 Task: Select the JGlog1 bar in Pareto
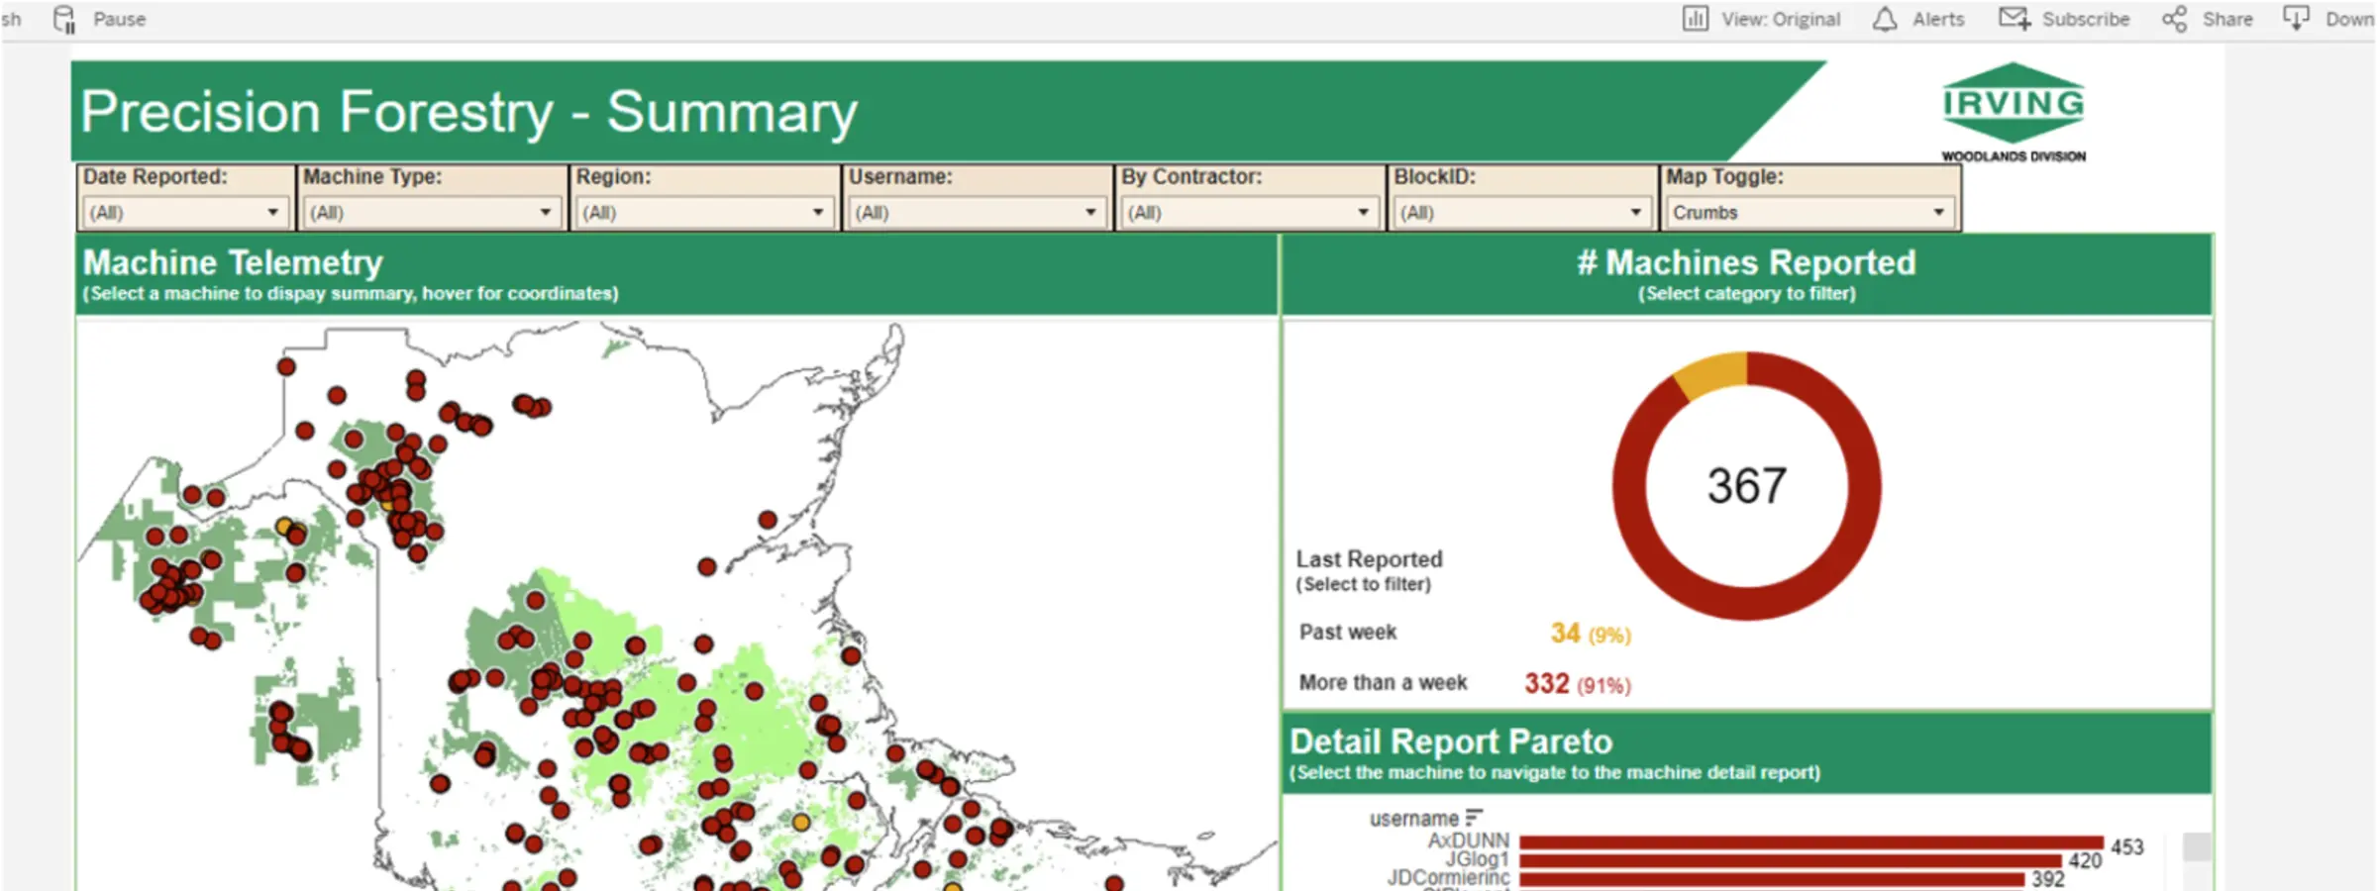pos(1790,860)
